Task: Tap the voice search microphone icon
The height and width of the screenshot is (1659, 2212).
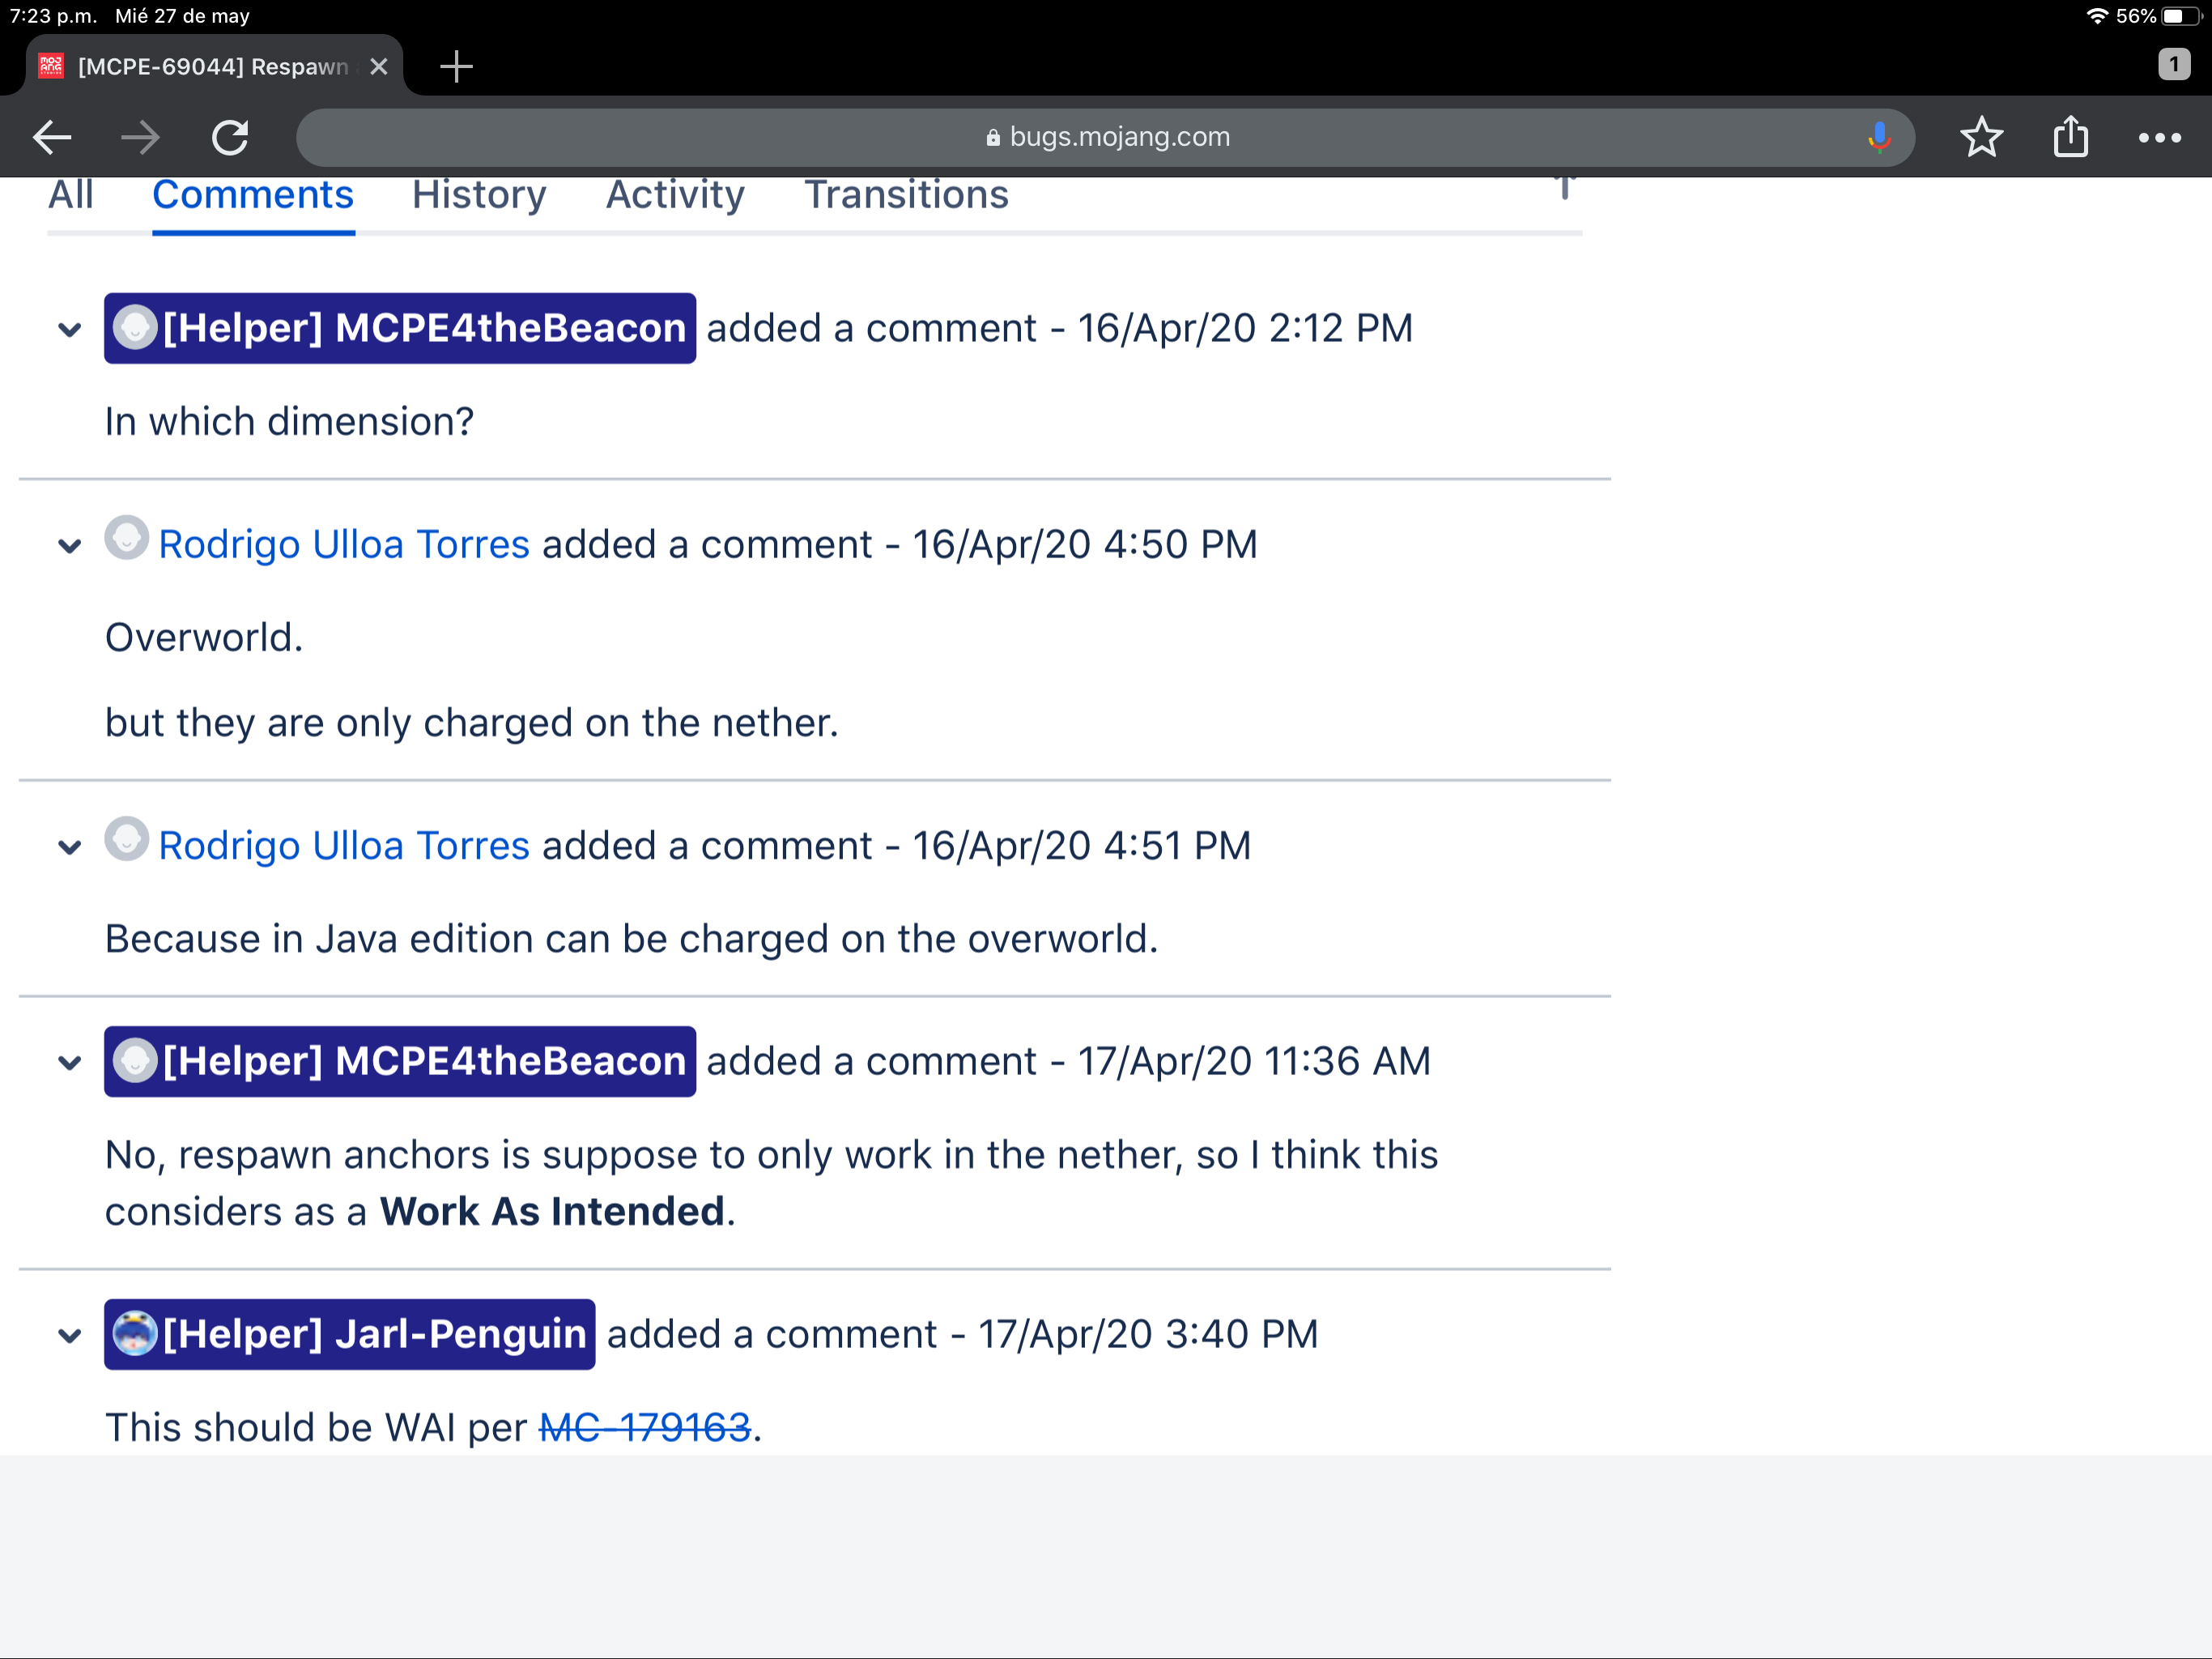Action: coord(1879,137)
